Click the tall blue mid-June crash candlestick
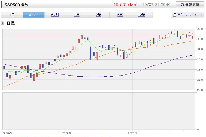The image size is (206, 137). [91, 53]
